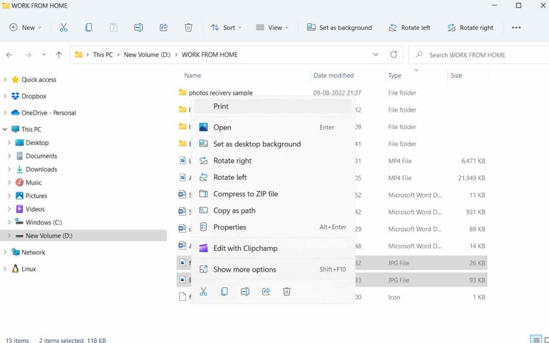The width and height of the screenshot is (549, 343).
Task: Click Set as background in the toolbar
Action: click(339, 28)
